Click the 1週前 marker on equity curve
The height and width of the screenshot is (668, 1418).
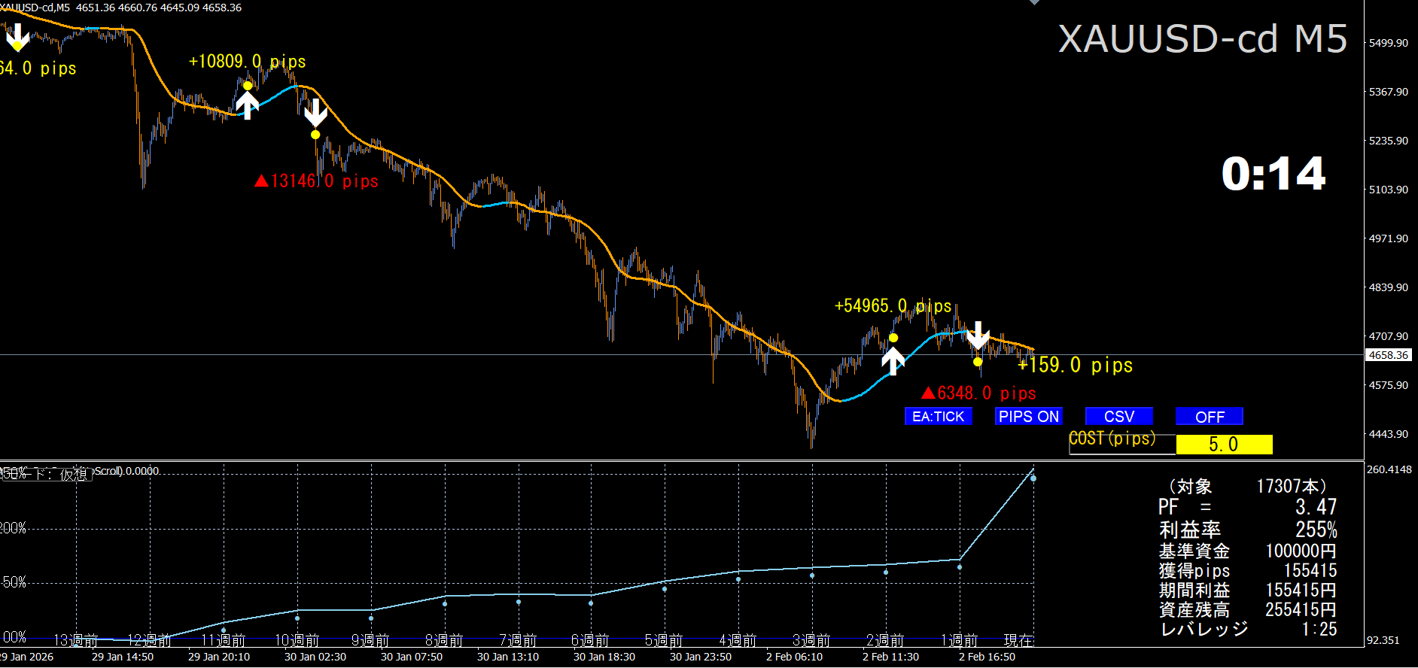click(960, 566)
